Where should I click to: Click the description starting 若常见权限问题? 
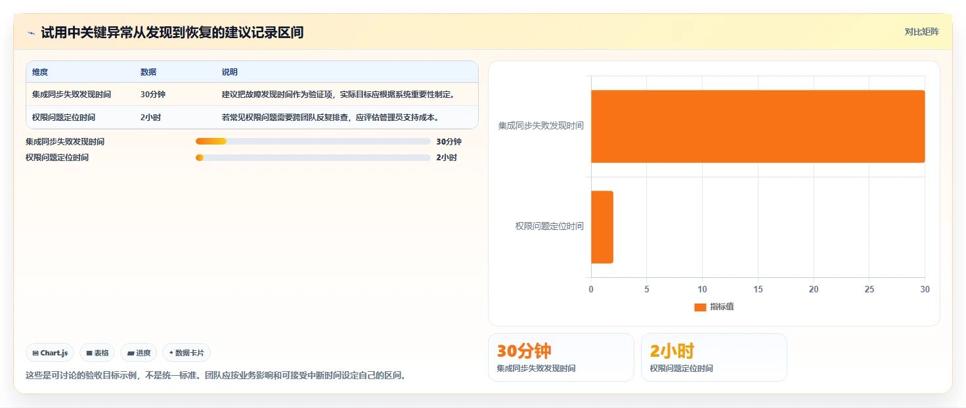point(330,117)
